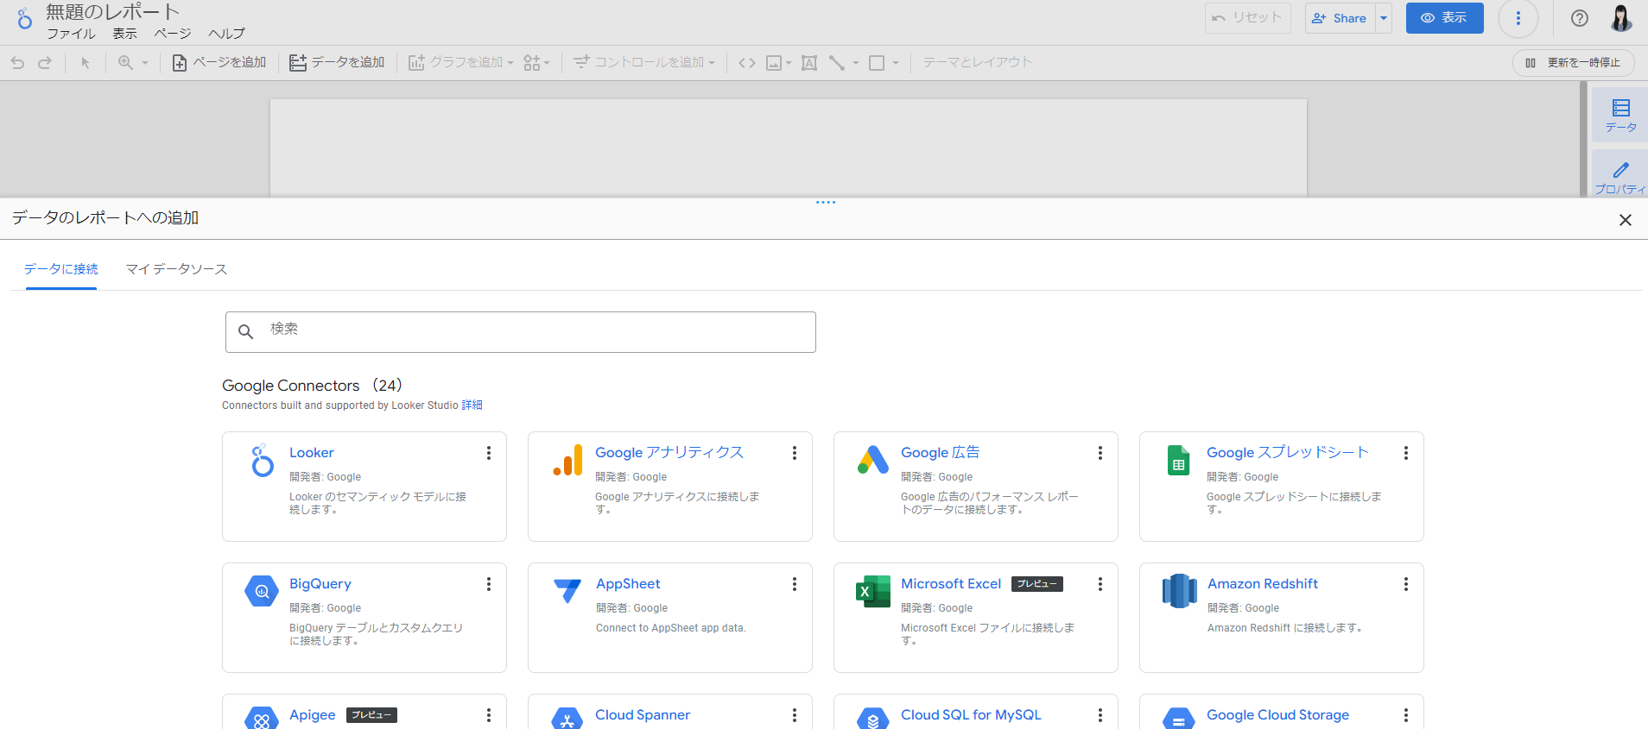Viewport: 1648px width, 729px height.
Task: Open the グラフを追加 dropdown
Action: pos(461,63)
